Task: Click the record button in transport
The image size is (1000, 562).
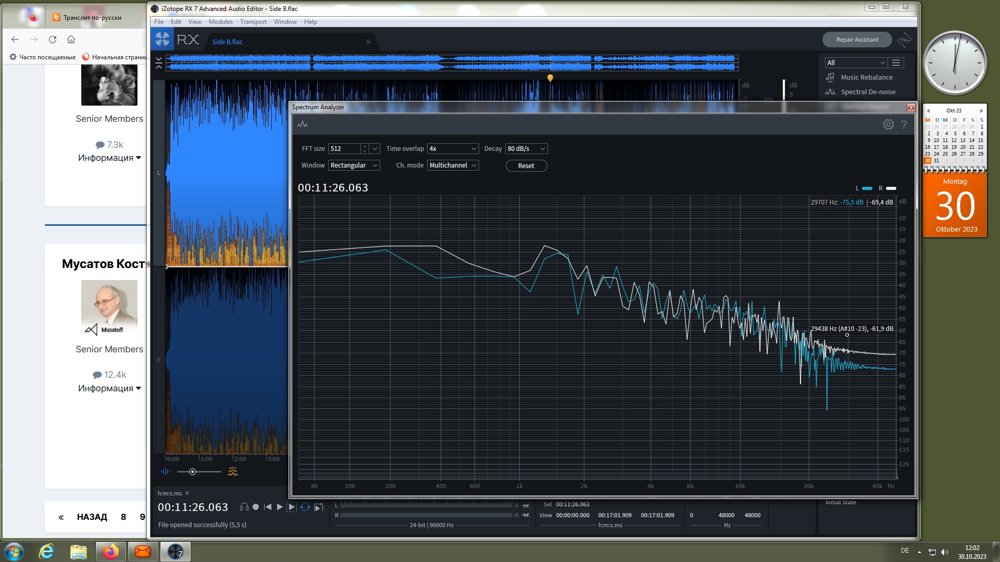Action: pos(256,507)
